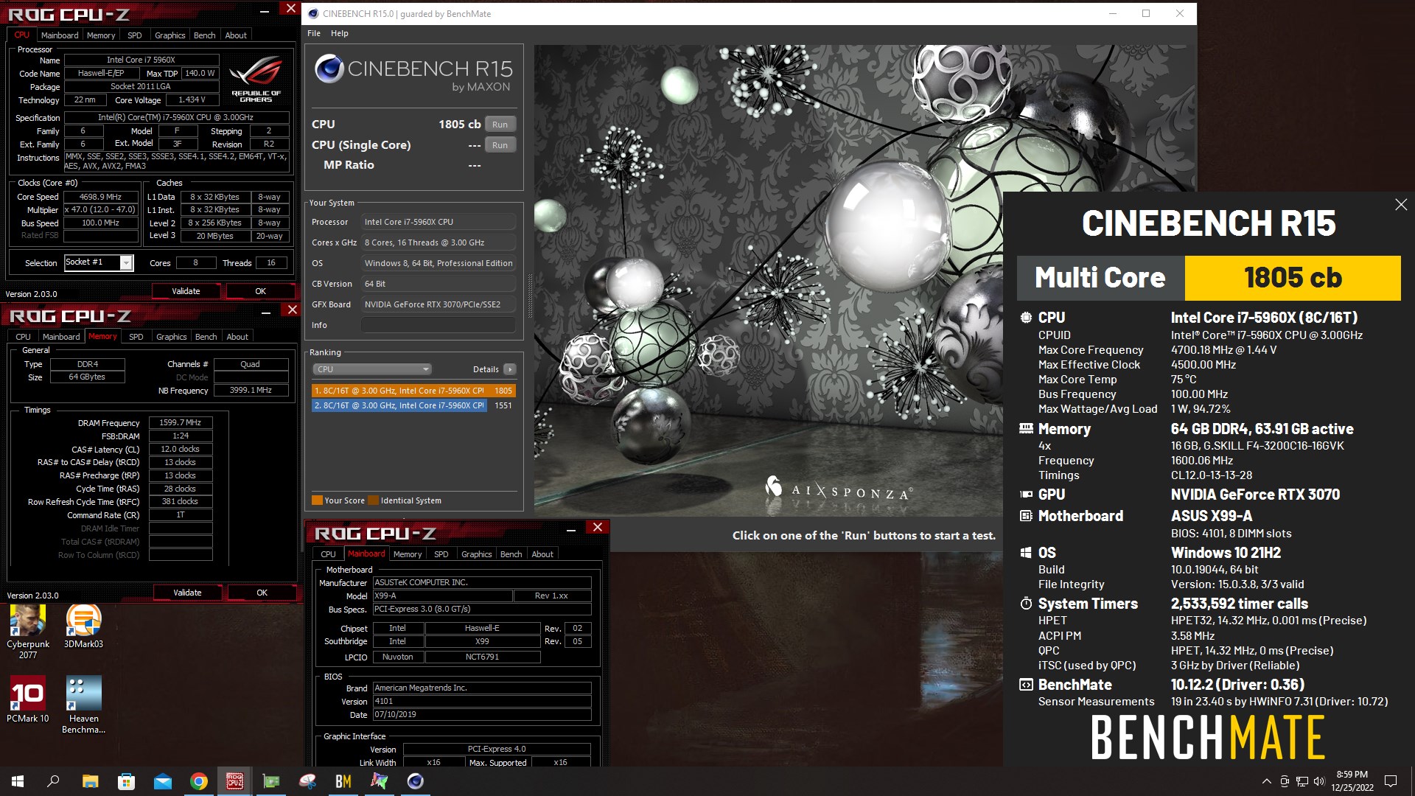Close the BenchMate result overlay
This screenshot has width=1415, height=796.
[x=1401, y=204]
